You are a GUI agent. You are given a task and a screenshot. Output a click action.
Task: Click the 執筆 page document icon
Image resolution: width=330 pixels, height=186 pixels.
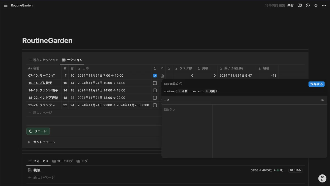(x=30, y=170)
